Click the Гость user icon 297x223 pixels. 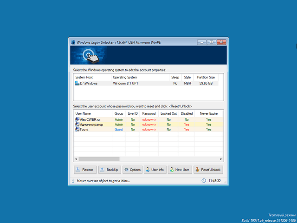click(x=77, y=129)
